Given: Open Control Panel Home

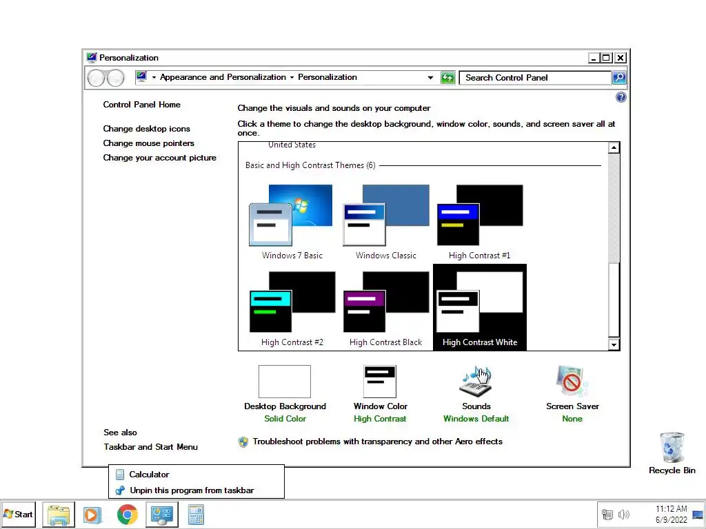Looking at the screenshot, I should coord(142,105).
